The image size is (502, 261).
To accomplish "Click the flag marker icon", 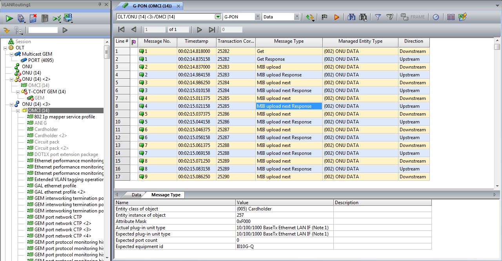I will pos(324,17).
